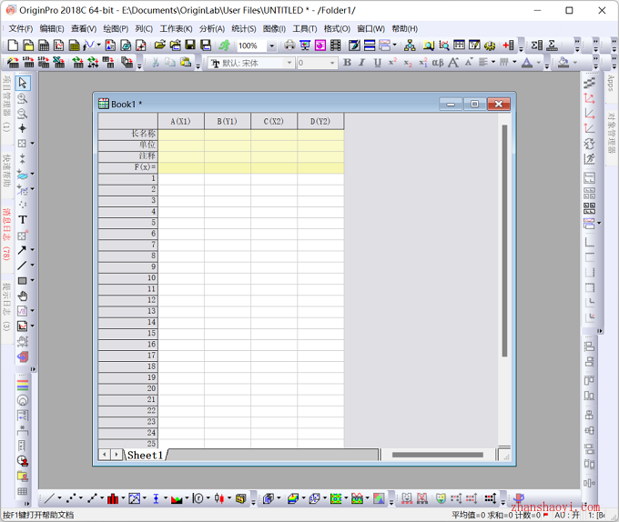619x522 pixels.
Task: Select the Text tool
Action: [x=23, y=219]
